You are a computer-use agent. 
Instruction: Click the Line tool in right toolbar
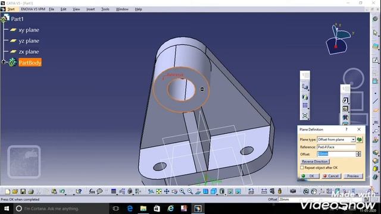coord(376,101)
